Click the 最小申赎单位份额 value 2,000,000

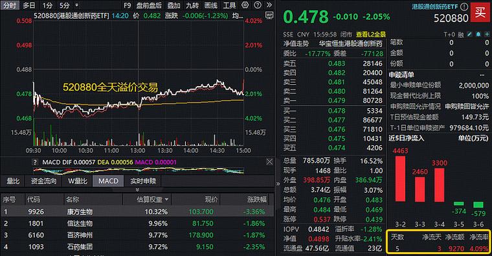(x=473, y=86)
